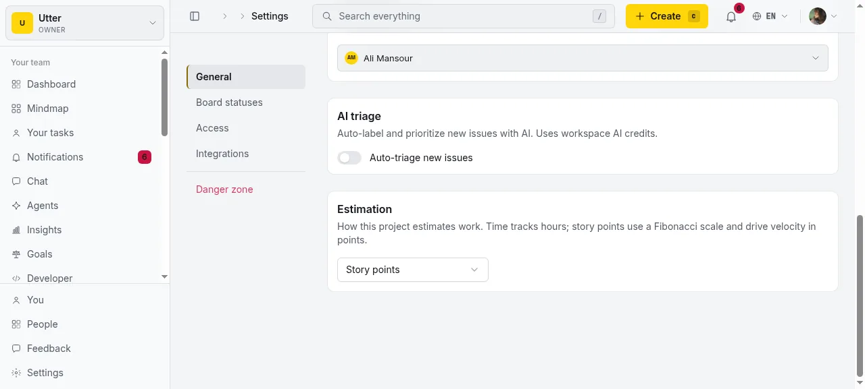Open the EN language dropdown
Image resolution: width=865 pixels, height=389 pixels.
(770, 16)
